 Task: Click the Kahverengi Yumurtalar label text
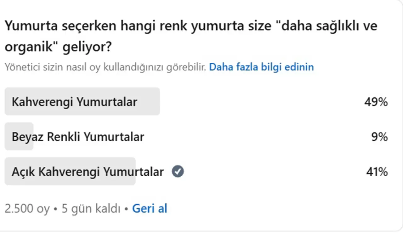pos(74,102)
